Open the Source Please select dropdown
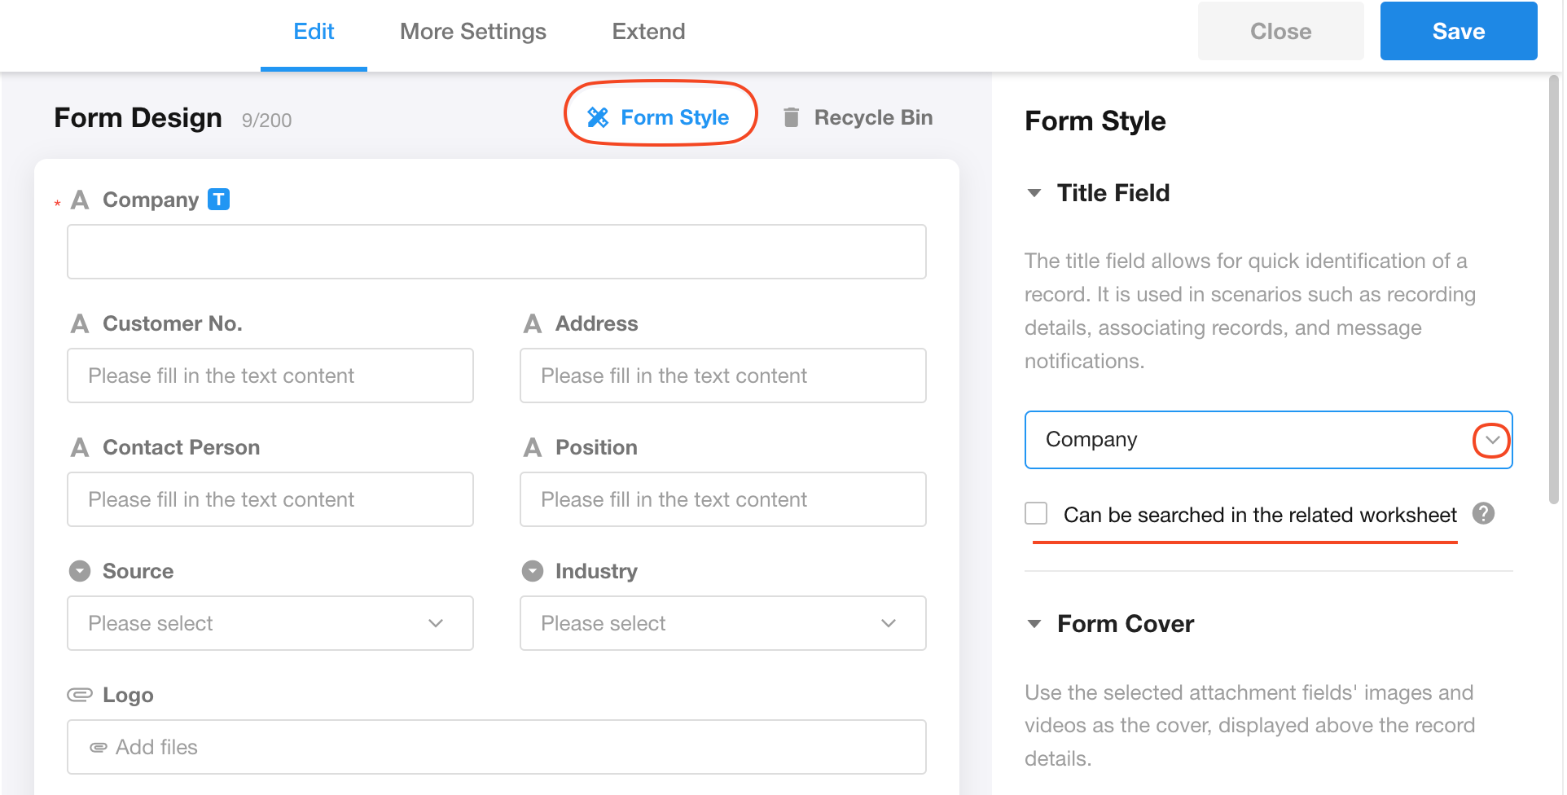 point(270,623)
